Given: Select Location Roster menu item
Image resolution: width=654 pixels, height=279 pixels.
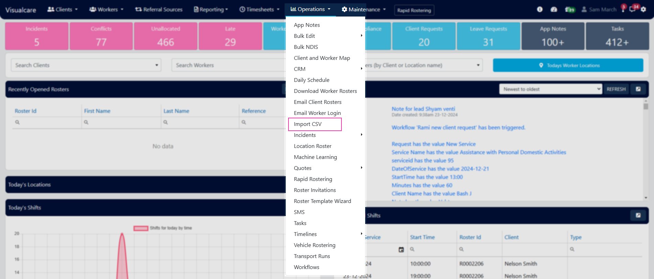Looking at the screenshot, I should (313, 146).
